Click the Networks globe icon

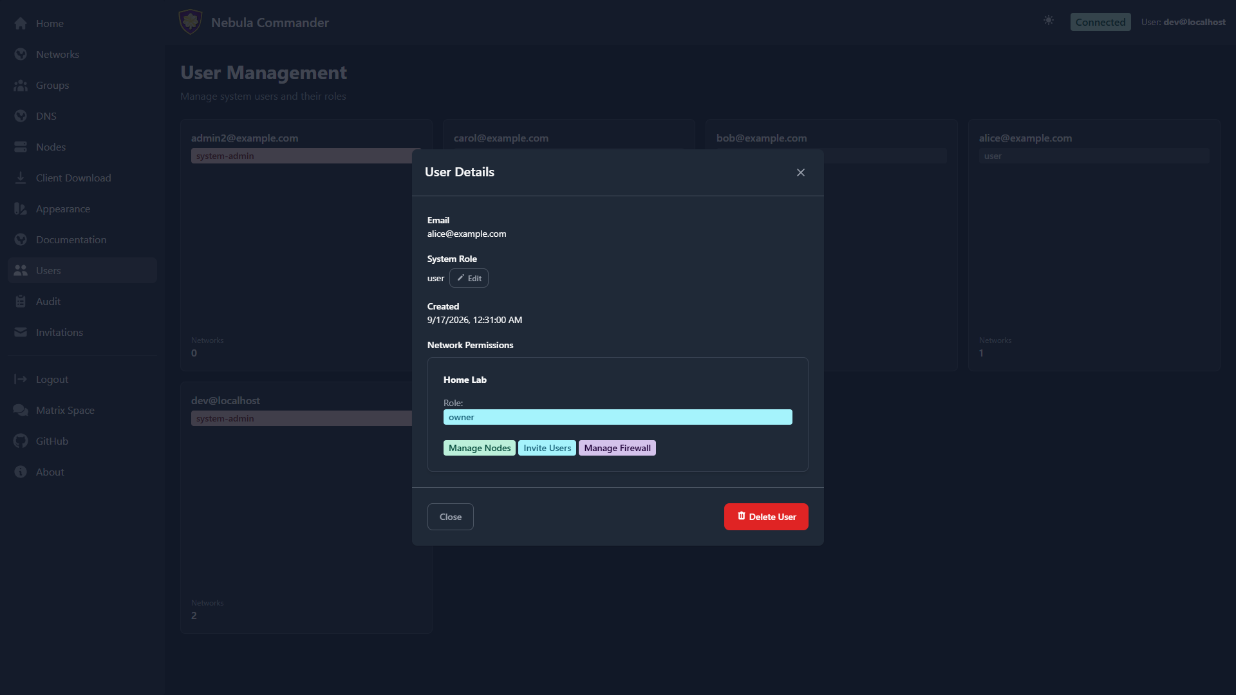[x=21, y=54]
